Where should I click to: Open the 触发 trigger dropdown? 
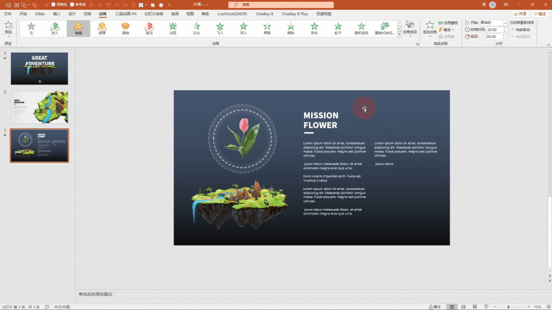point(447,29)
